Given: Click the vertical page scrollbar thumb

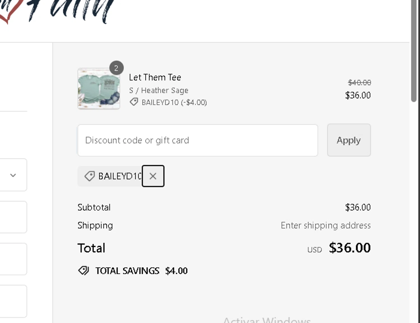Looking at the screenshot, I should tap(414, 50).
